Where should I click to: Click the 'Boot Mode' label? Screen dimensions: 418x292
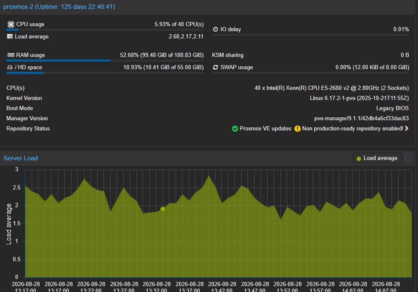pyautogui.click(x=20, y=108)
